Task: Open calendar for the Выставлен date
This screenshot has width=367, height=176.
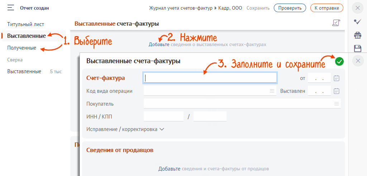Action: pos(336,91)
